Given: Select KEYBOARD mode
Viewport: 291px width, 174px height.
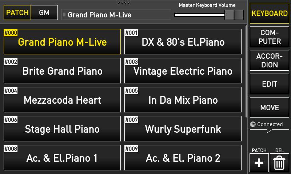Looking at the screenshot, I should point(270,13).
